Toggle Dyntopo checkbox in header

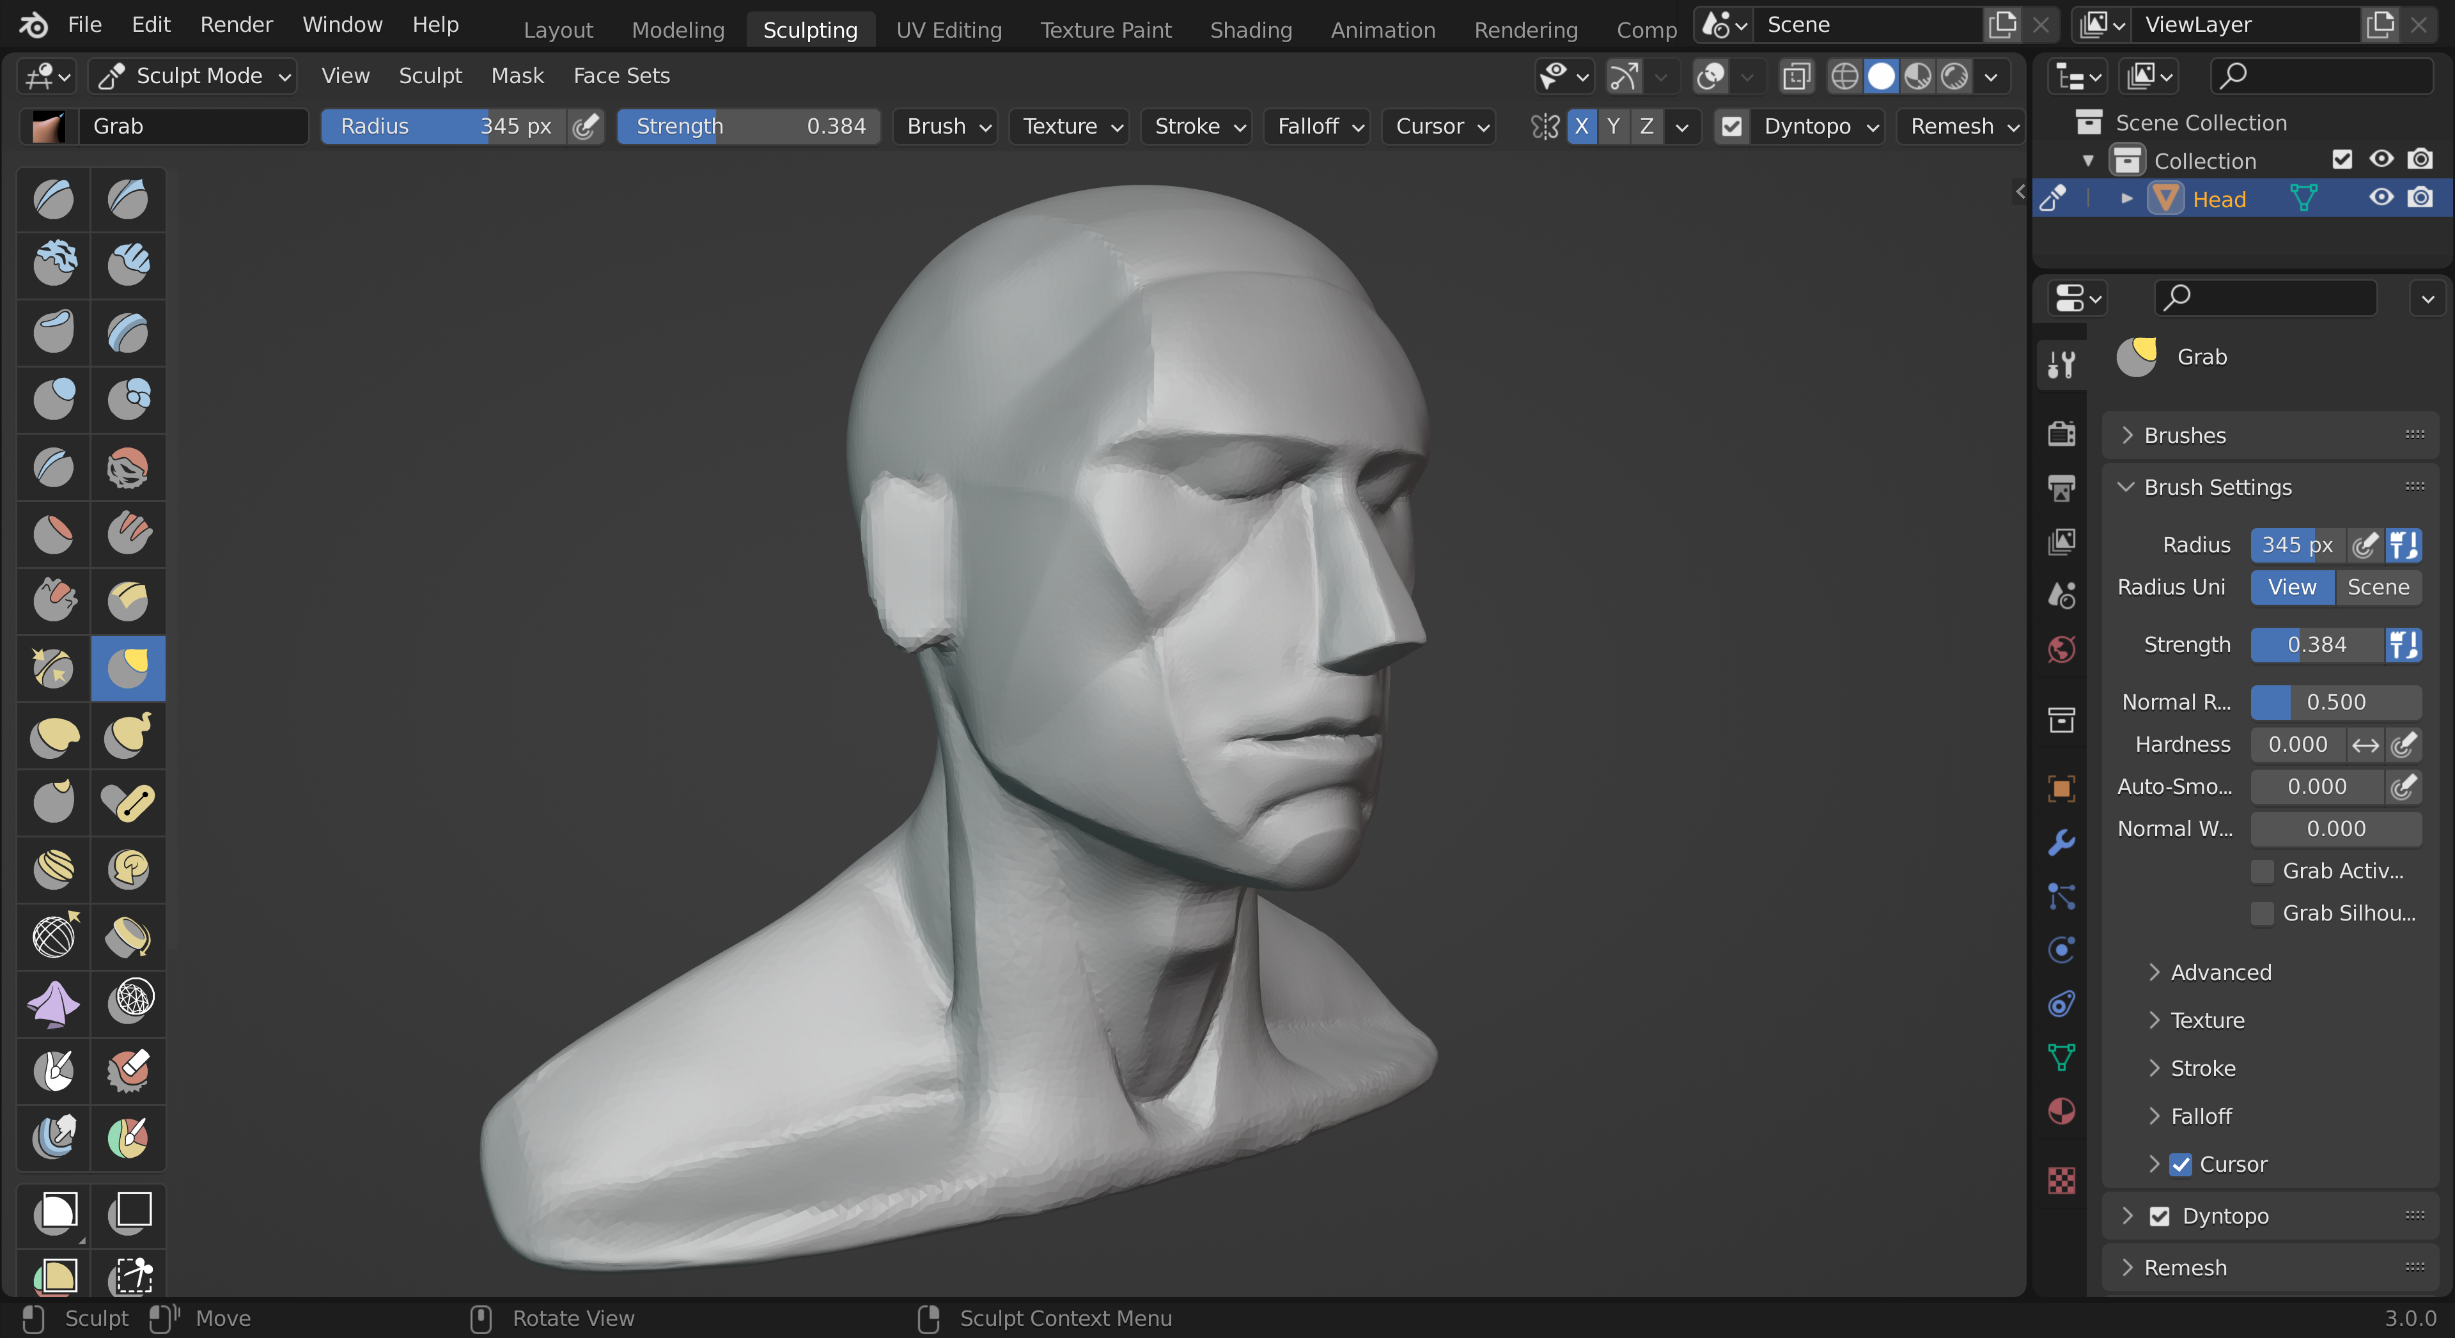pyautogui.click(x=1732, y=126)
